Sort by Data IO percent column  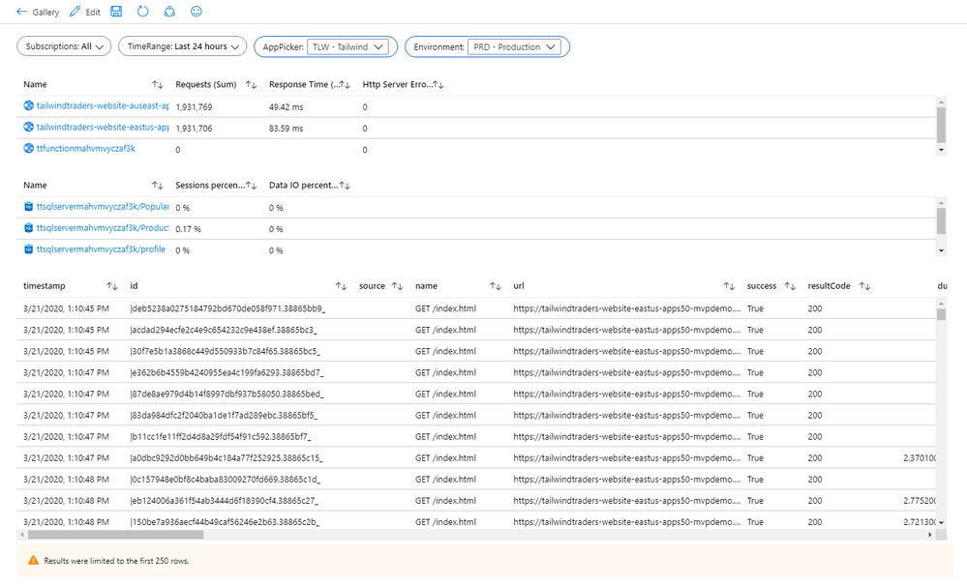point(345,186)
